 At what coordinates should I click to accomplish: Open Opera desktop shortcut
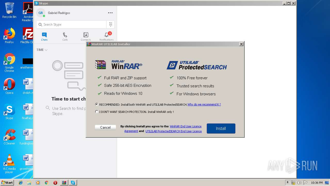point(9,86)
